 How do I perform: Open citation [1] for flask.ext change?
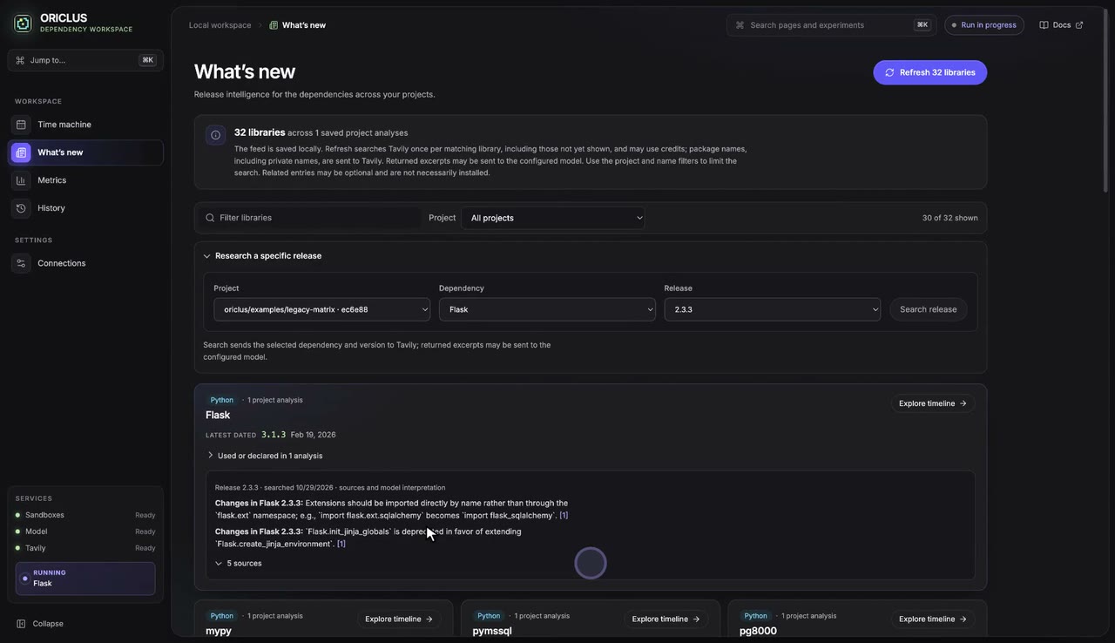(x=564, y=515)
